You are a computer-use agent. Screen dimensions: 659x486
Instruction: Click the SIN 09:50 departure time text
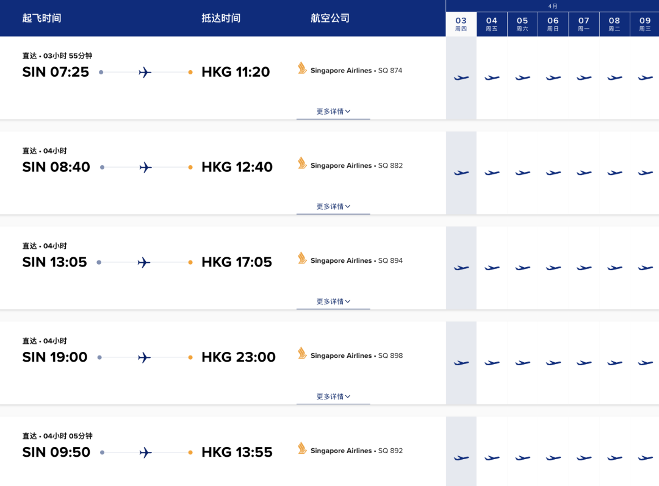(56, 452)
